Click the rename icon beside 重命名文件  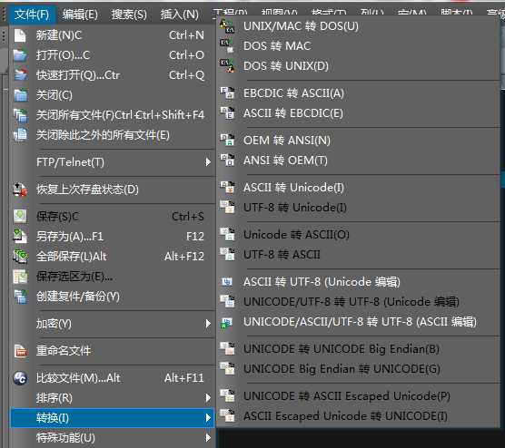(x=21, y=351)
